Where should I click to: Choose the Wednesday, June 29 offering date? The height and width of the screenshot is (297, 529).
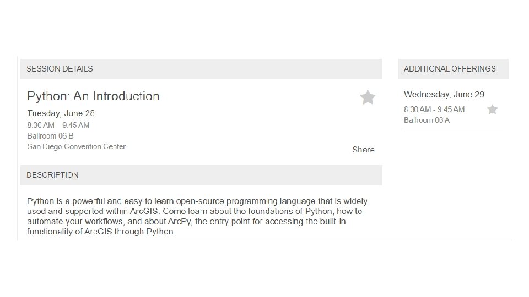[x=444, y=95]
